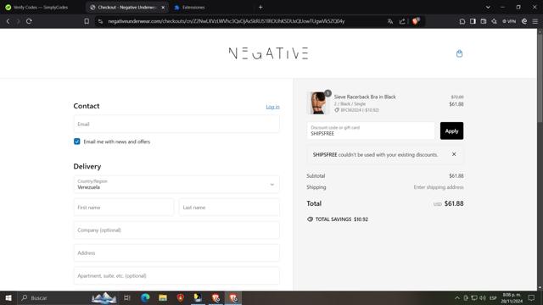This screenshot has height=305, width=543.
Task: Open the Brave Wallet icon
Action: click(x=484, y=21)
